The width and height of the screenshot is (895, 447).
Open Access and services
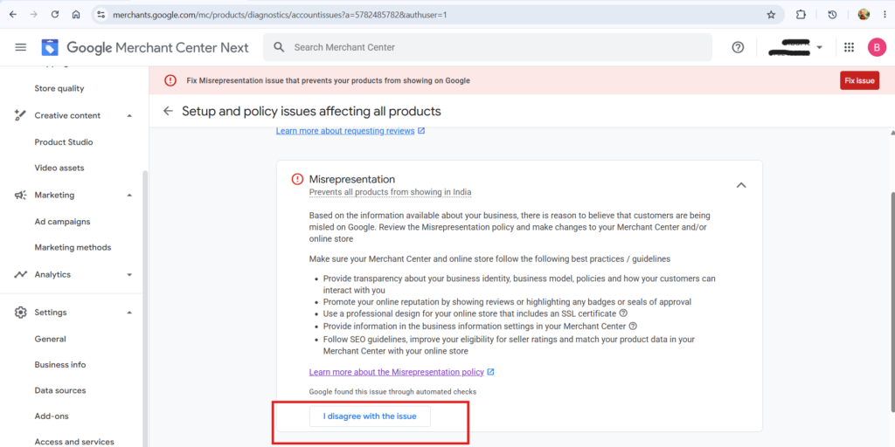(x=74, y=442)
